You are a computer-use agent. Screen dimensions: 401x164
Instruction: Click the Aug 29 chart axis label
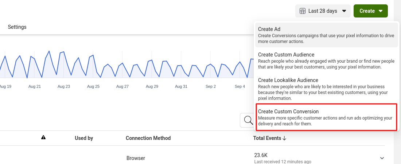click(x=152, y=86)
